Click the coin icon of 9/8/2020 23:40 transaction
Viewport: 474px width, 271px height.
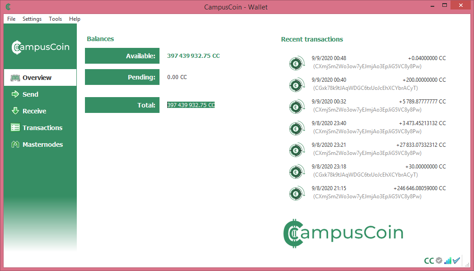[x=296, y=128]
